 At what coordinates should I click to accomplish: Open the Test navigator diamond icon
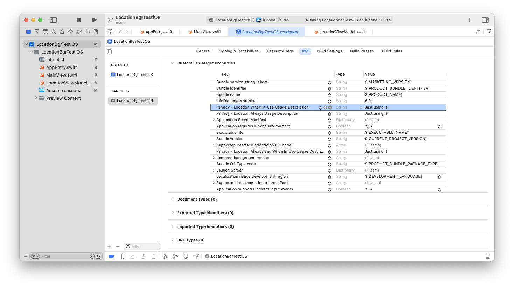tap(70, 31)
